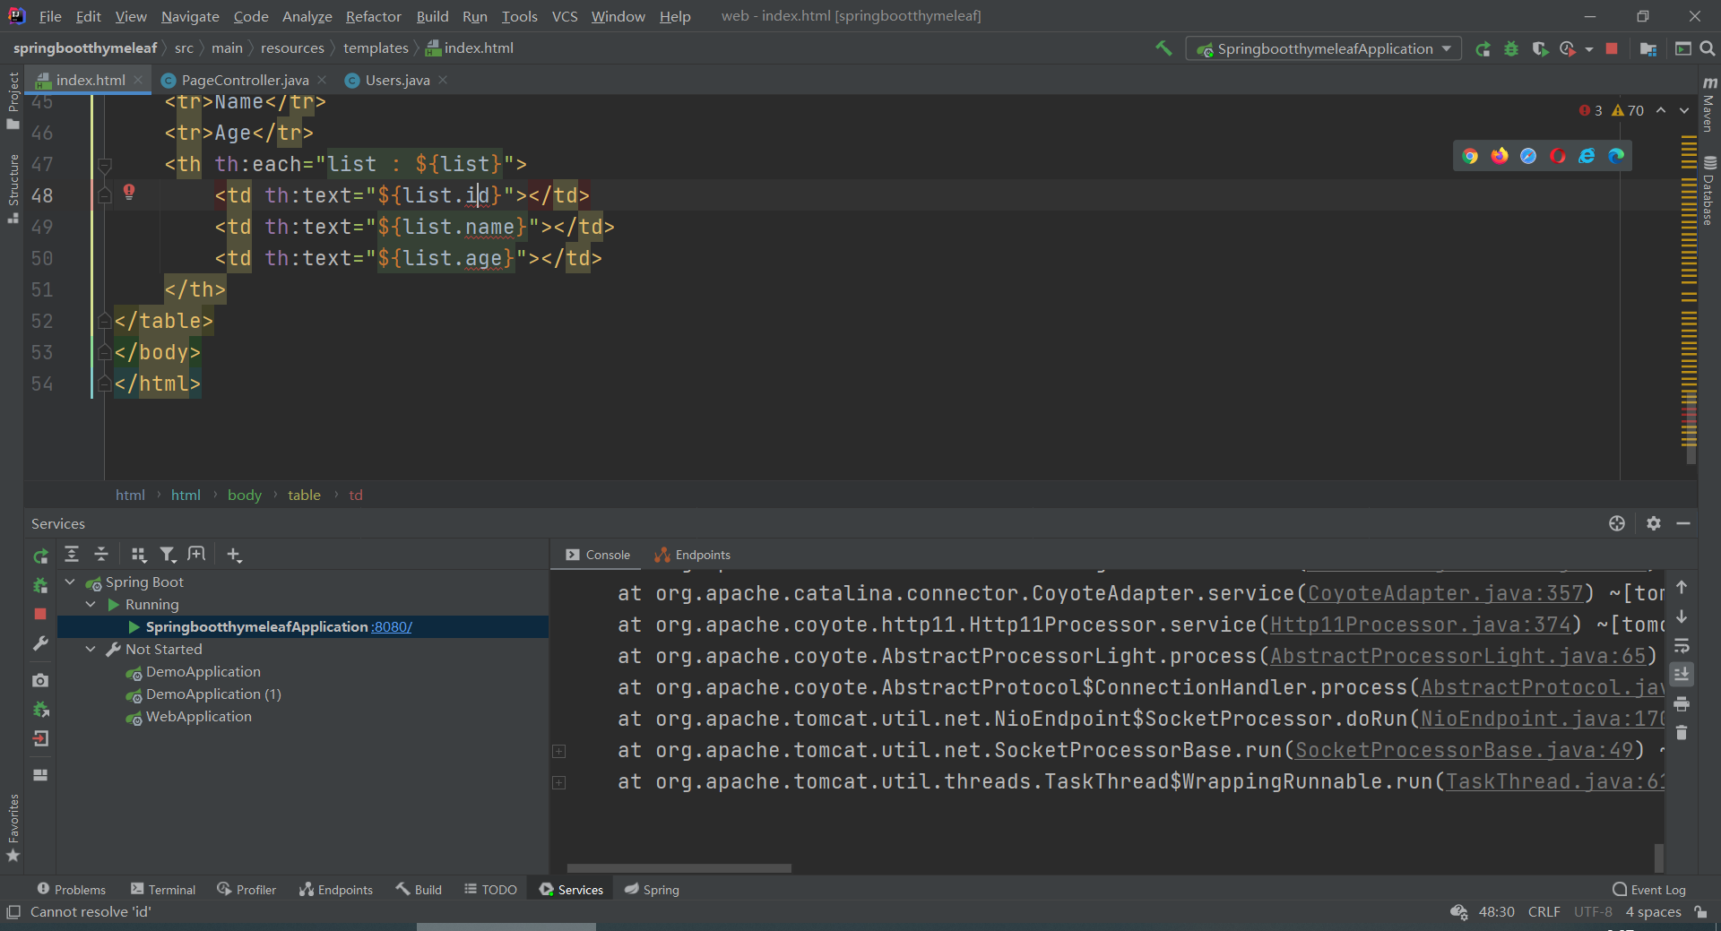Select WebApplication in Services tree
Image resolution: width=1721 pixels, height=931 pixels.
click(199, 717)
